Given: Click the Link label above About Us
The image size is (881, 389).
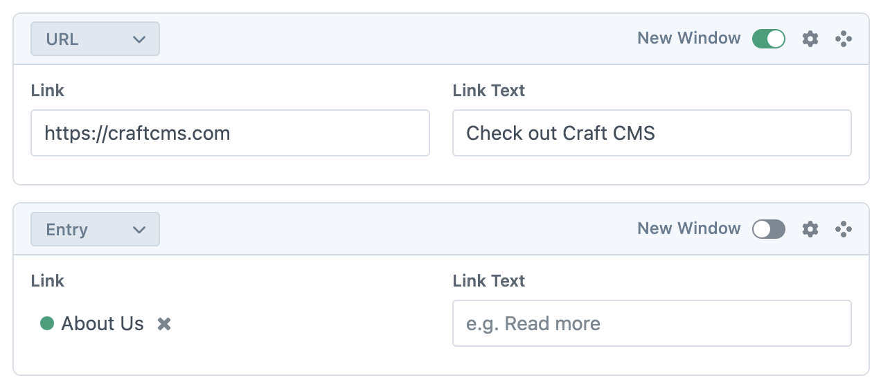Looking at the screenshot, I should pos(48,281).
